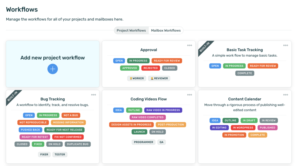Click the Duplicate Bug status tag
The height and width of the screenshot is (166, 296).
[78, 144]
